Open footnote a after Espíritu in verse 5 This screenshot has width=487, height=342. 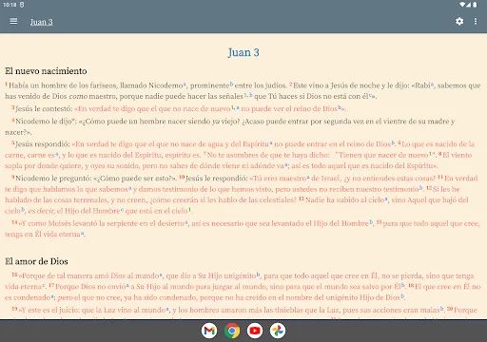coord(271,143)
